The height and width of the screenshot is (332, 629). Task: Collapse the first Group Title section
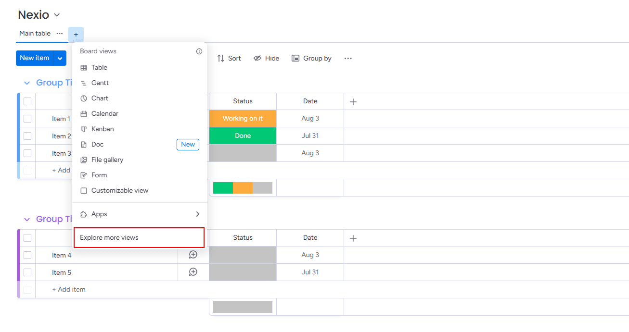(27, 82)
